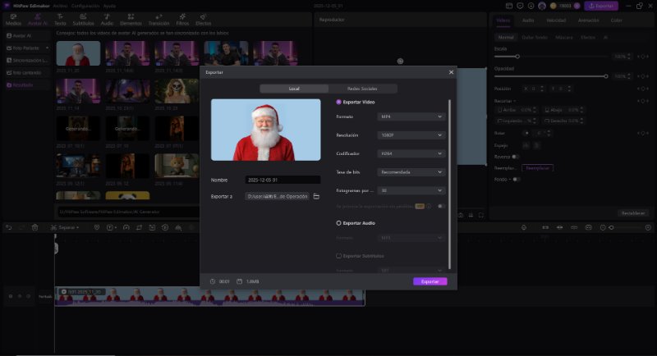
Task: Switch to the Local export tab
Action: pos(294,89)
